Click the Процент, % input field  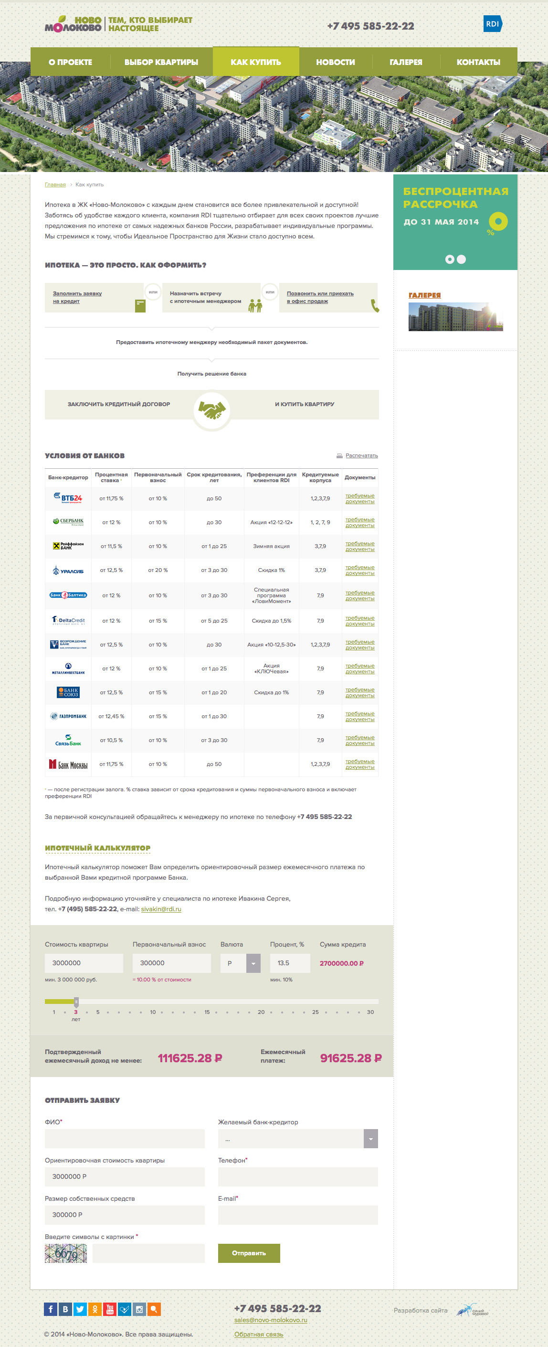coord(290,963)
